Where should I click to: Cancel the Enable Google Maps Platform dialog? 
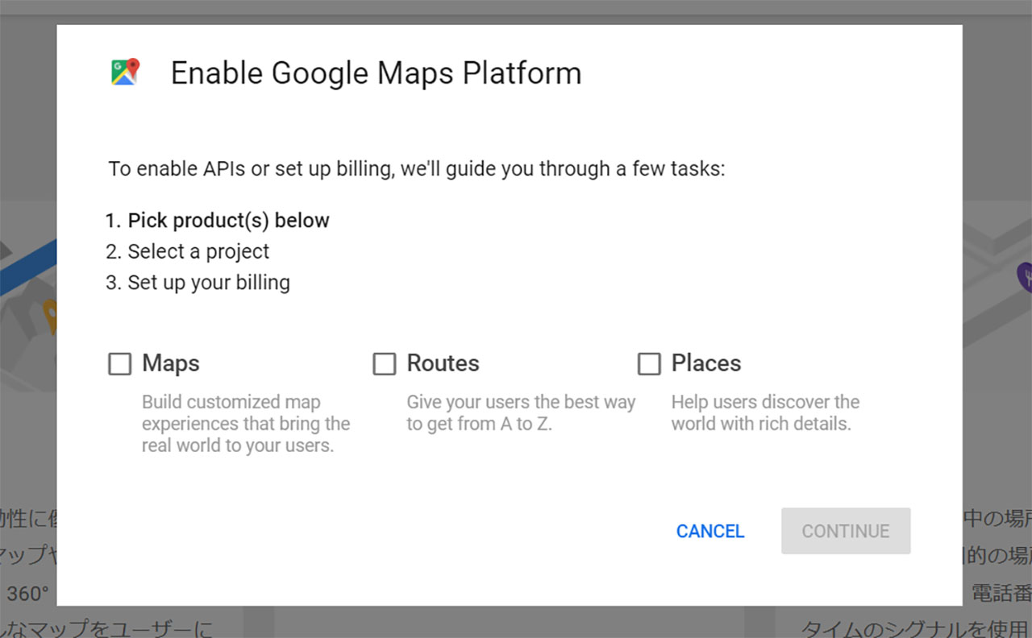pos(710,531)
